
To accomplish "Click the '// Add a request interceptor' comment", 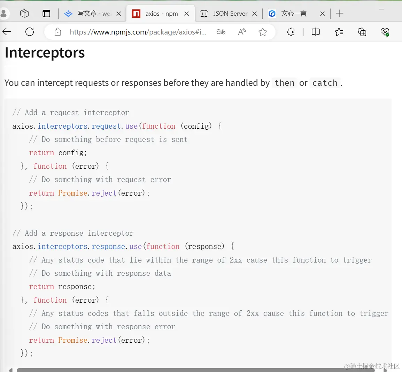I will click(71, 112).
